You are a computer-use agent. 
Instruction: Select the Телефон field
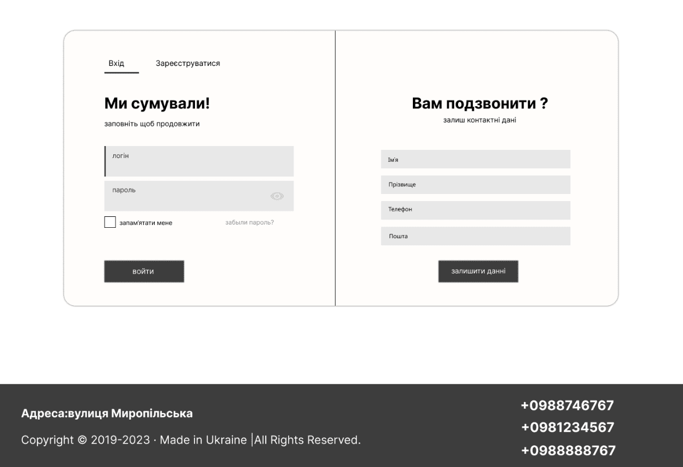click(475, 210)
